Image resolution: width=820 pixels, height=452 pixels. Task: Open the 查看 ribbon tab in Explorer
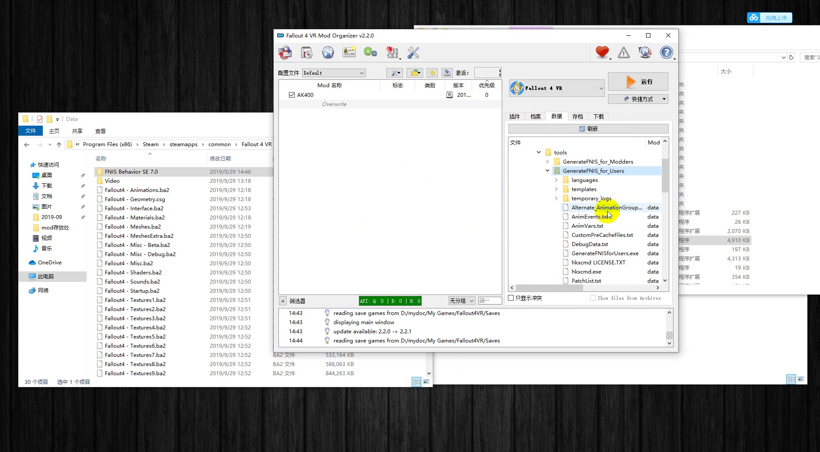[x=101, y=131]
